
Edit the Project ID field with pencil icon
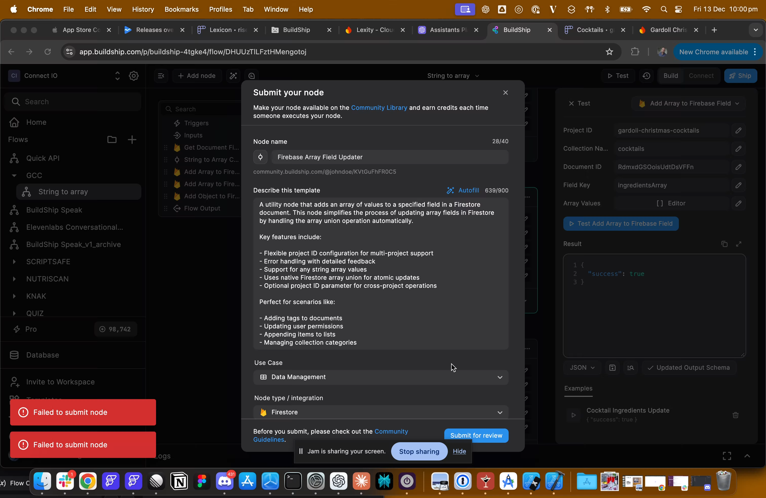pos(738,131)
